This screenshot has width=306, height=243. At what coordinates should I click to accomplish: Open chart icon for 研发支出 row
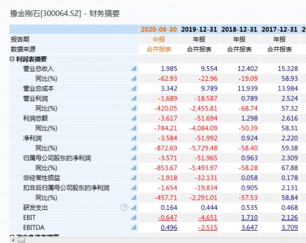pos(134,207)
